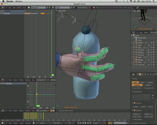157x125 pixels.
Task: Toggle selectable arrow for Genoux.L
Action: [151, 52]
